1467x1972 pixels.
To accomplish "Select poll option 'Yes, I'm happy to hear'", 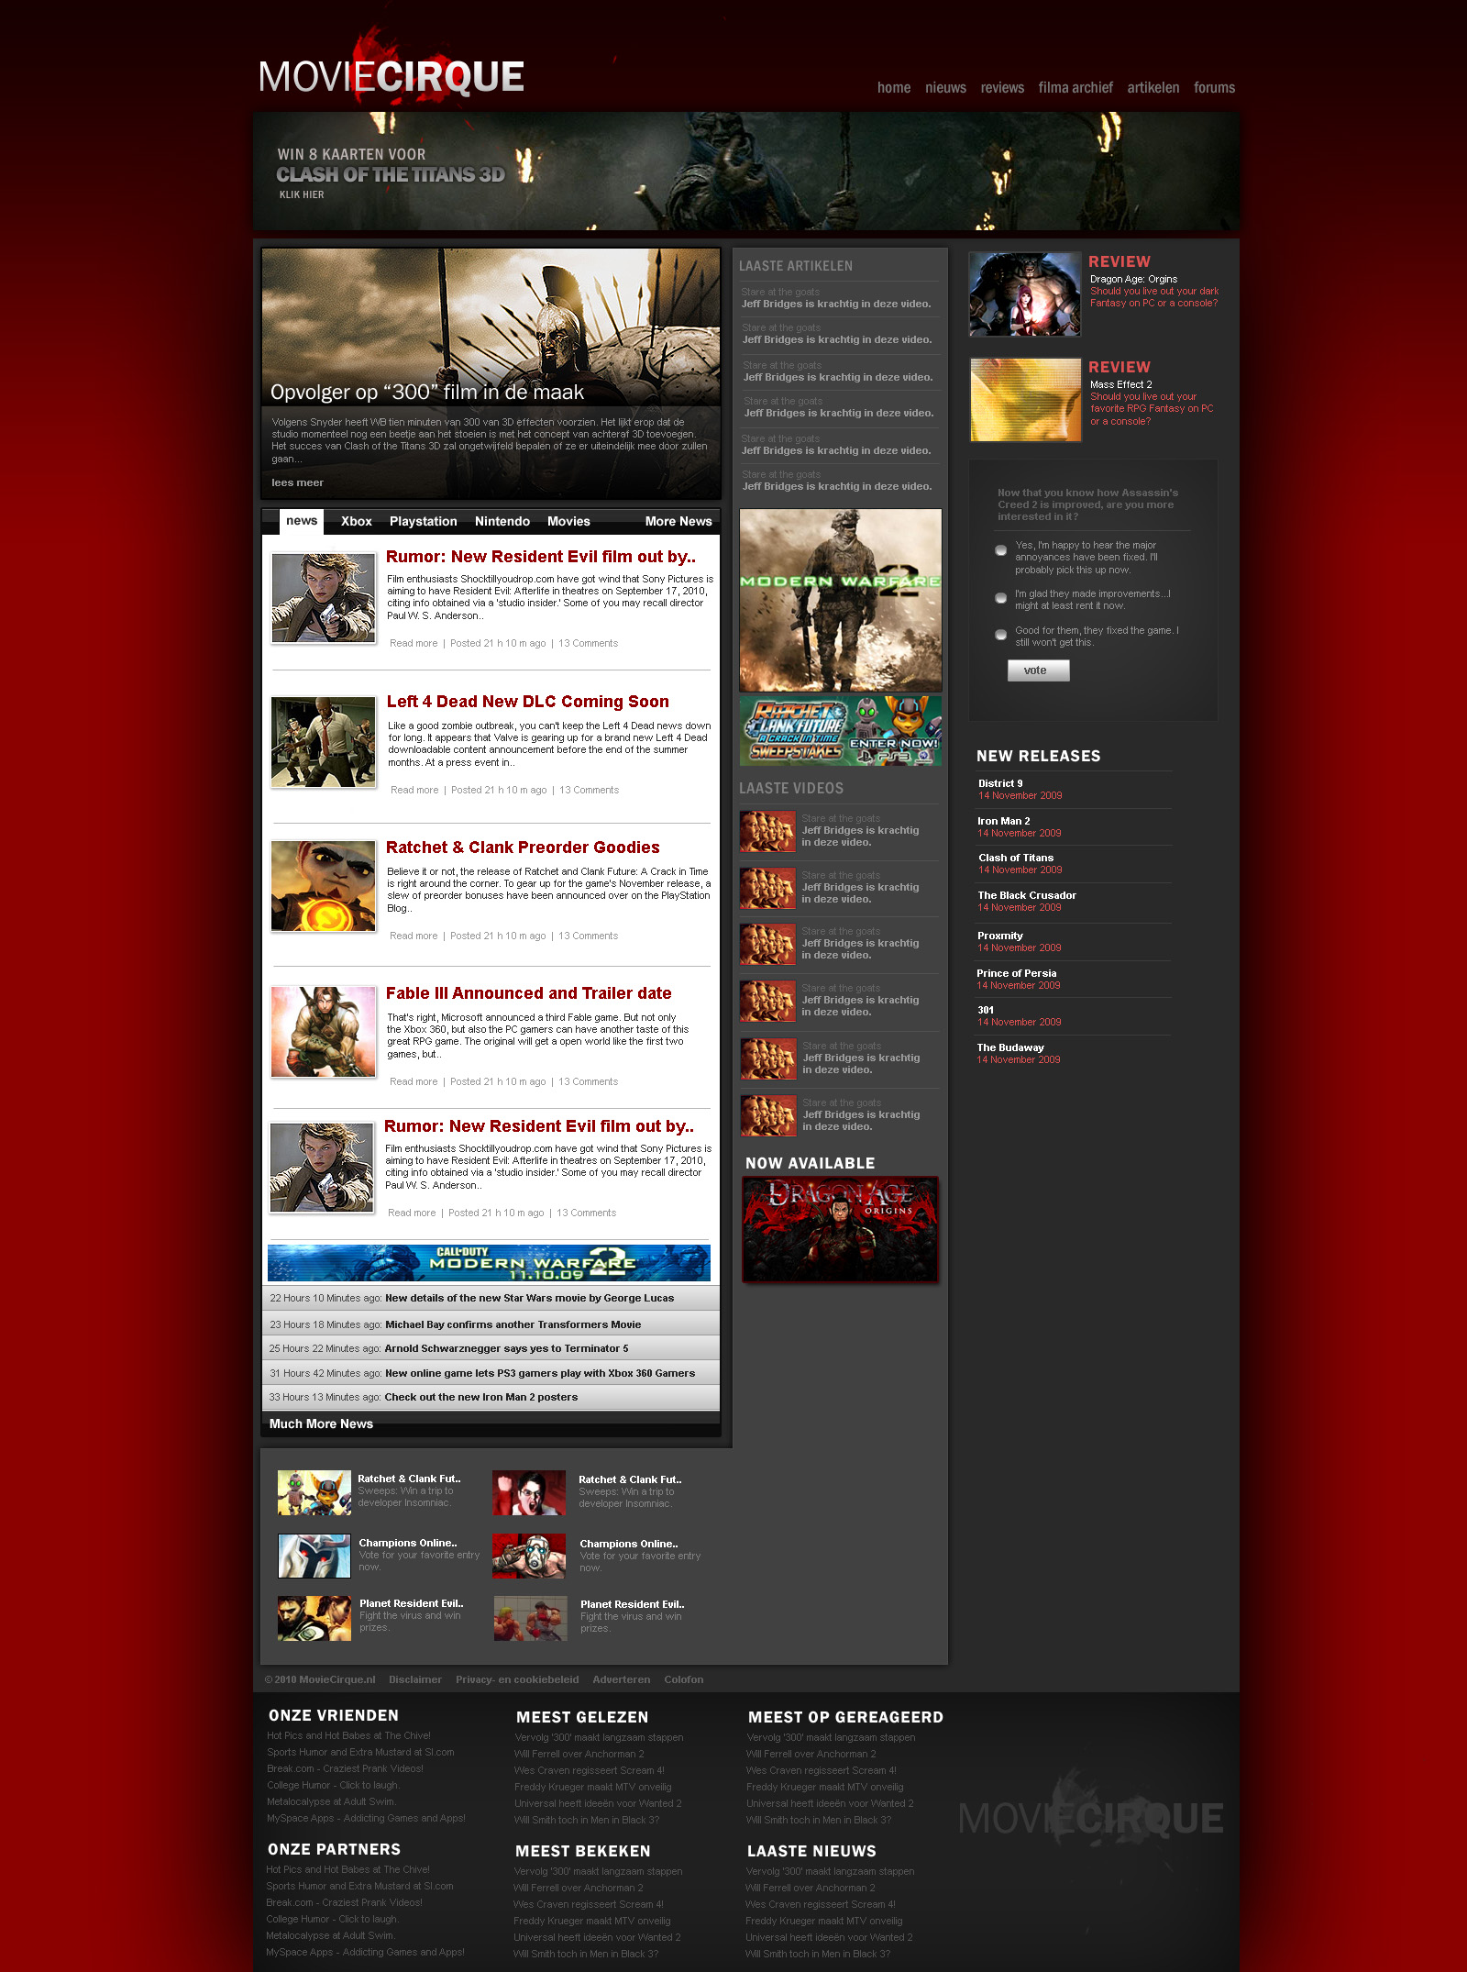I will pyautogui.click(x=1001, y=551).
